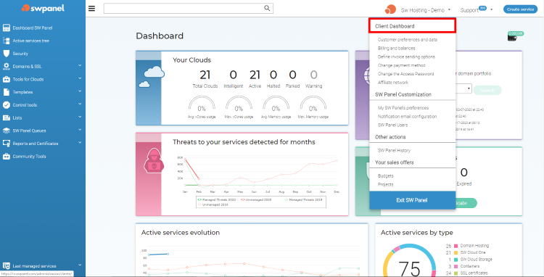This screenshot has height=277, width=544.
Task: Click the Support notification badge
Action: (x=482, y=8)
